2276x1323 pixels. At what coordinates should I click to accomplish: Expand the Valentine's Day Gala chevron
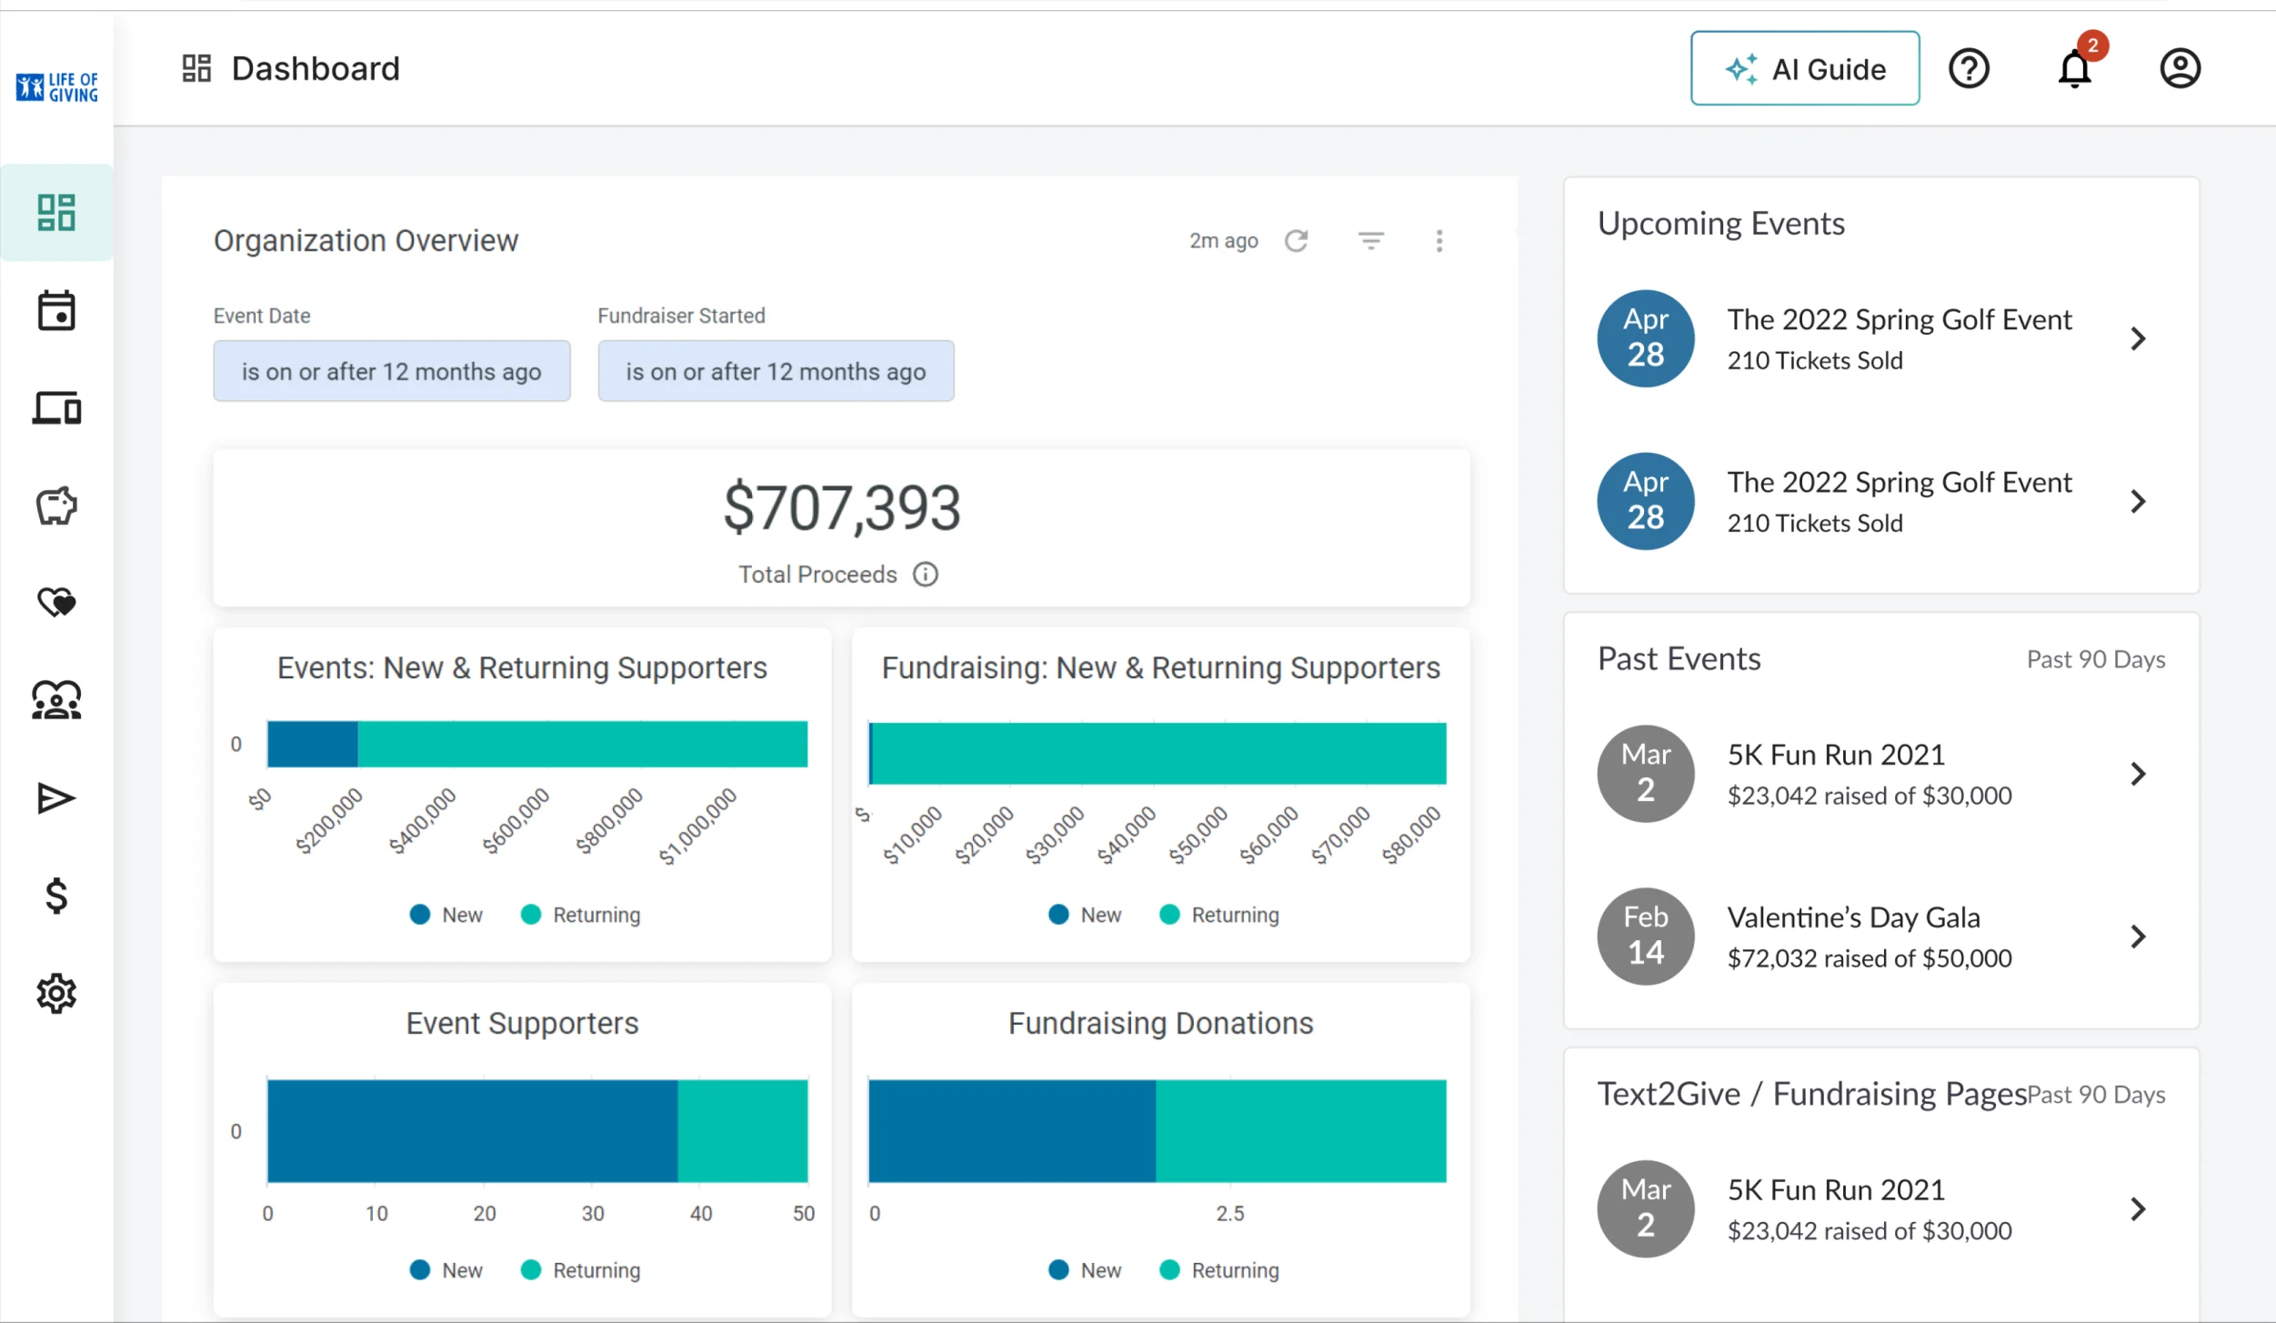[2139, 937]
